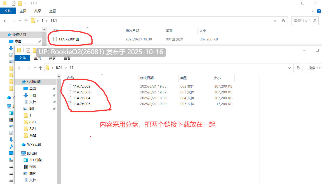Click pin icon beside 桌面 in front window
Image resolution: width=322 pixels, height=184 pixels.
54,89
